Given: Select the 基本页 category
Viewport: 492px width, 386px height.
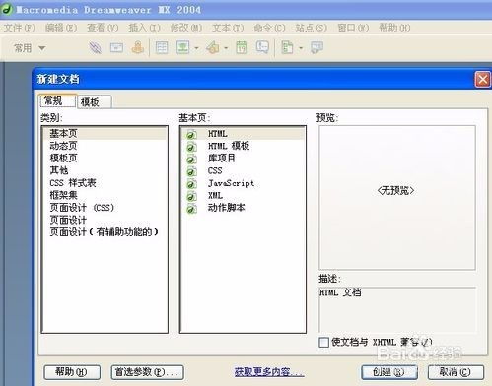Looking at the screenshot, I should click(105, 134).
